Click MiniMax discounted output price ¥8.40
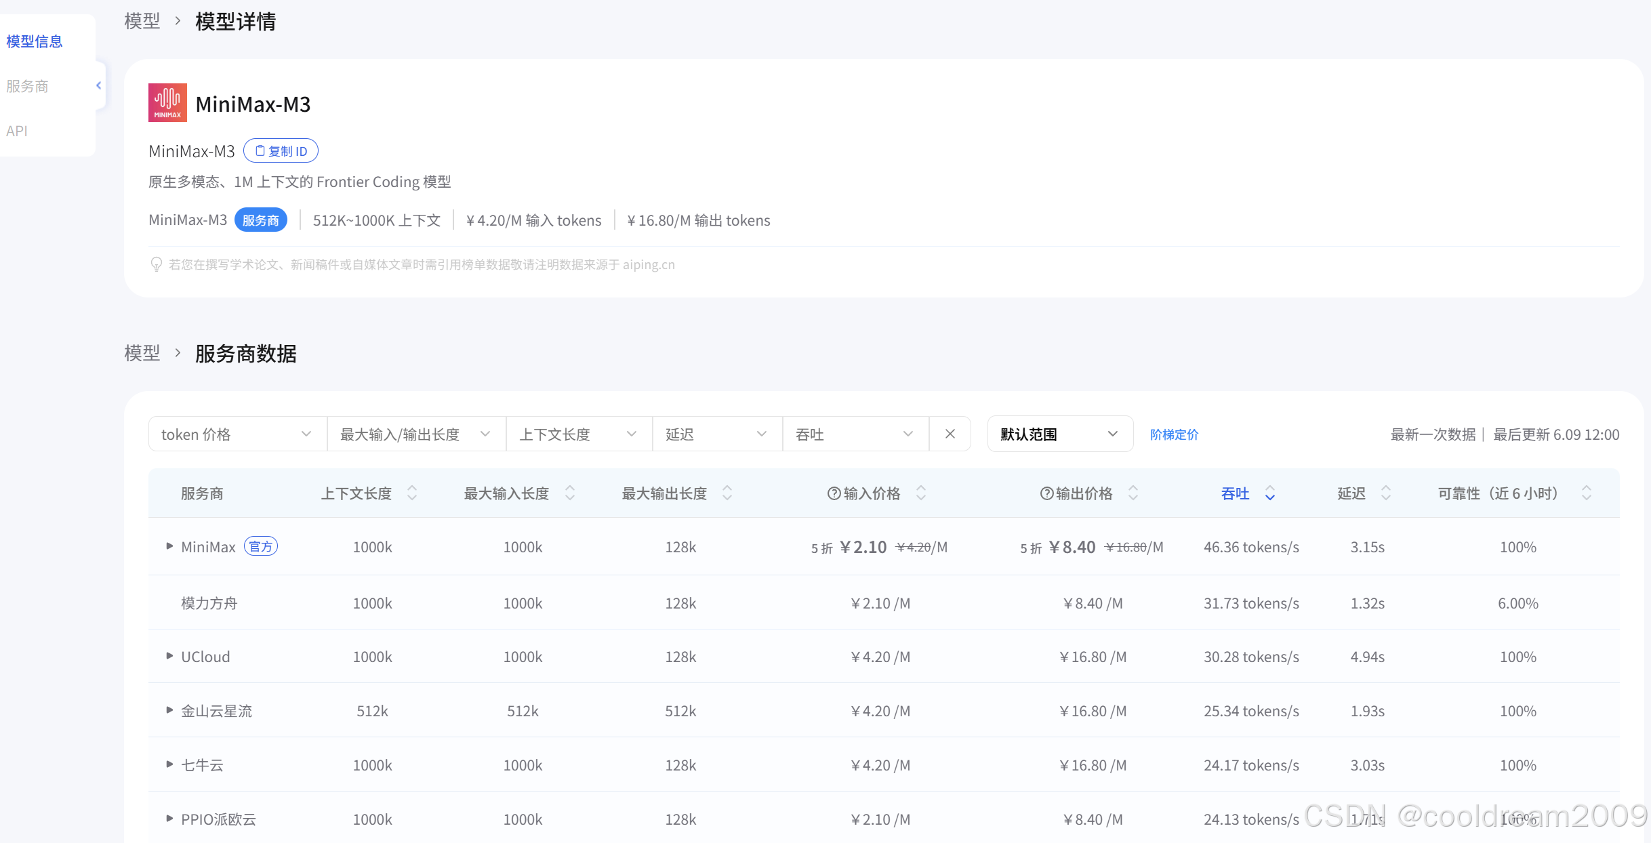The width and height of the screenshot is (1651, 843). tap(1072, 547)
